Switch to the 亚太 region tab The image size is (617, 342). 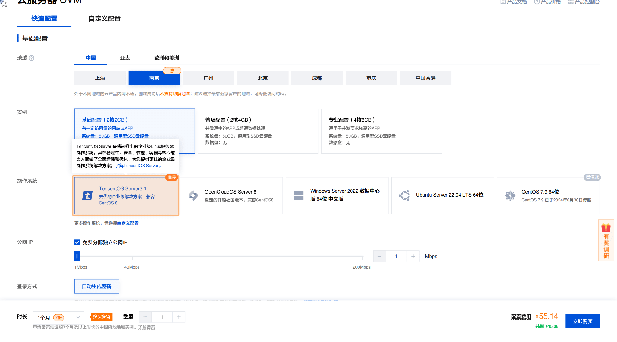[x=125, y=58]
